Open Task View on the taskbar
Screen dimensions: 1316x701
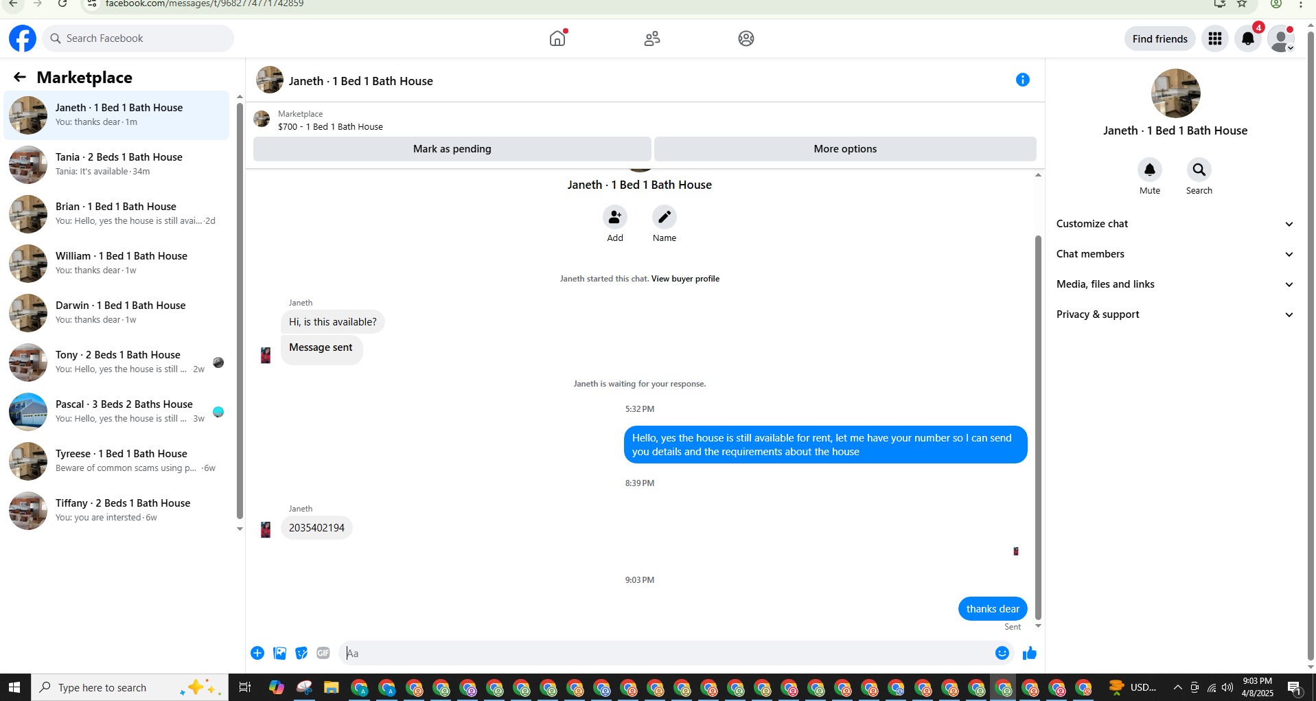[x=244, y=687]
